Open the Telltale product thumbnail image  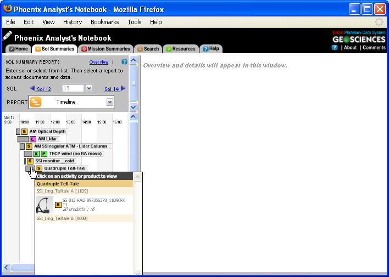coord(45,205)
